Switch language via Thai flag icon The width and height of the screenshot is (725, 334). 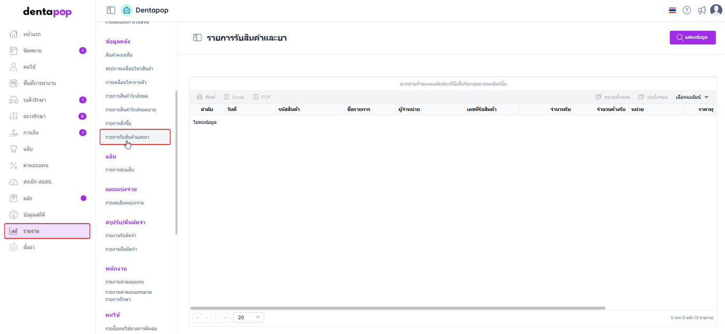pos(672,10)
